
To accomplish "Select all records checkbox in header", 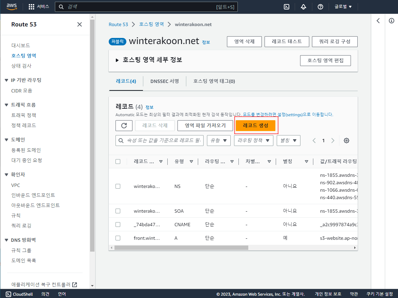I will click(118, 162).
